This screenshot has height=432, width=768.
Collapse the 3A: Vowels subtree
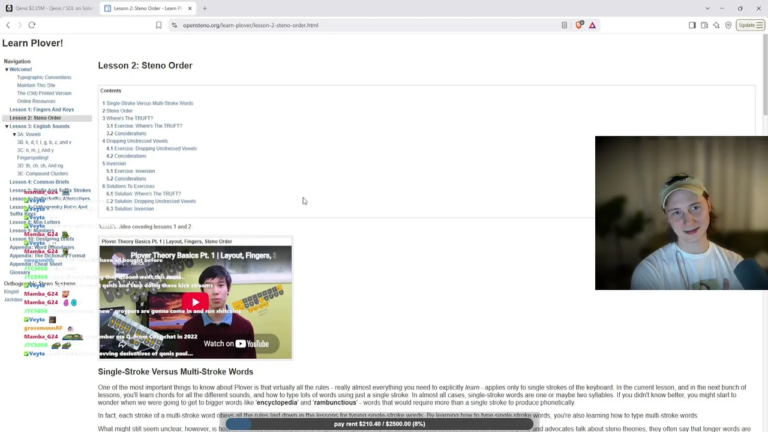click(14, 134)
